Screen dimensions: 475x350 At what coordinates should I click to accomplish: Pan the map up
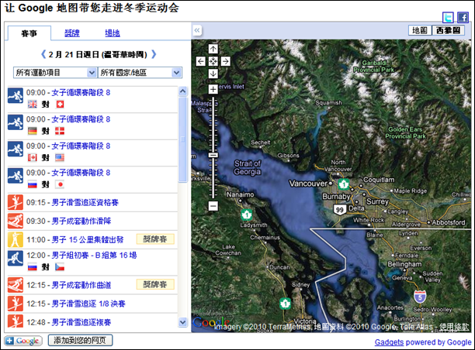point(213,49)
